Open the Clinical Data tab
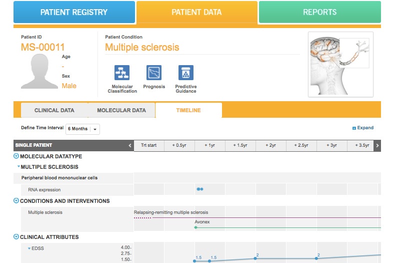 tap(54, 110)
